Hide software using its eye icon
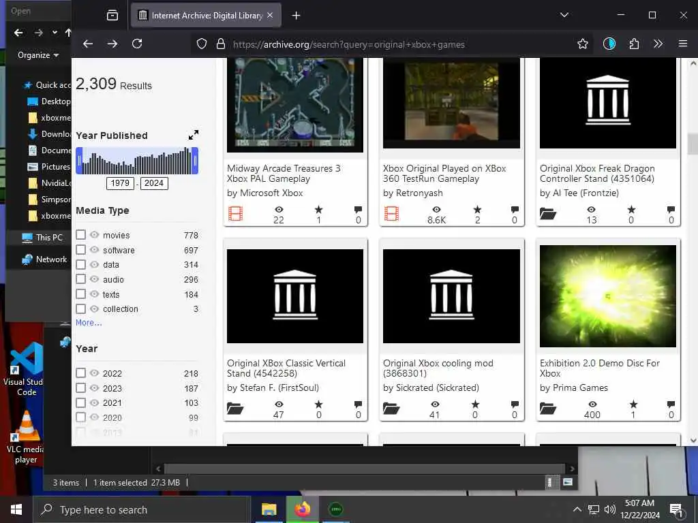This screenshot has width=698, height=523. tap(94, 250)
